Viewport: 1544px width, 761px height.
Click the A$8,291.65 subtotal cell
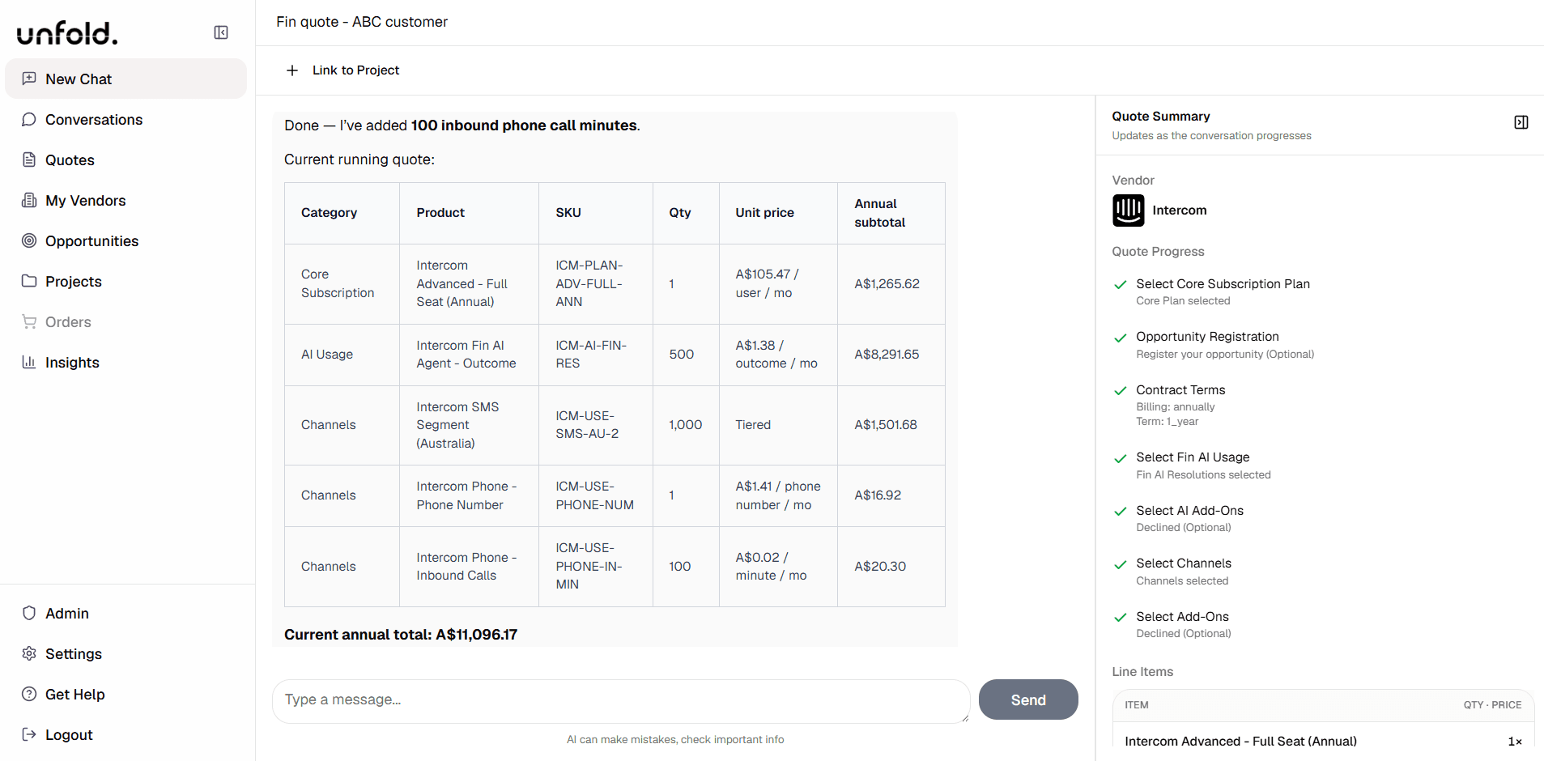click(x=891, y=355)
